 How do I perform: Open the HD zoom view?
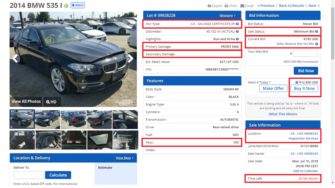(51, 102)
